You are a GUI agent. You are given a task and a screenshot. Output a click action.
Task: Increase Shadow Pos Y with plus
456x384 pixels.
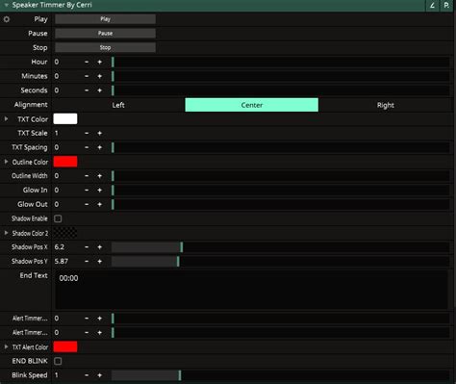[x=100, y=262]
